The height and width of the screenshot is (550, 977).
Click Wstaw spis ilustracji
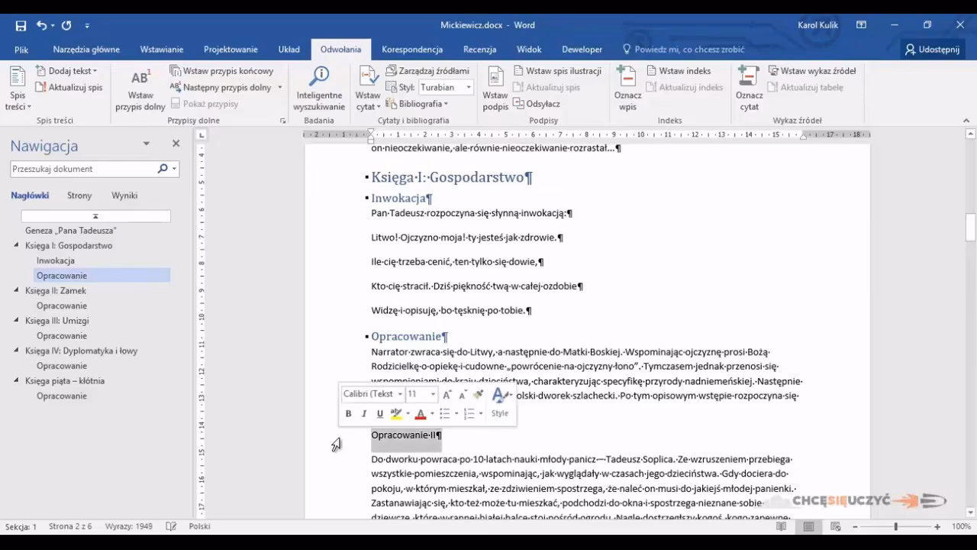[557, 71]
